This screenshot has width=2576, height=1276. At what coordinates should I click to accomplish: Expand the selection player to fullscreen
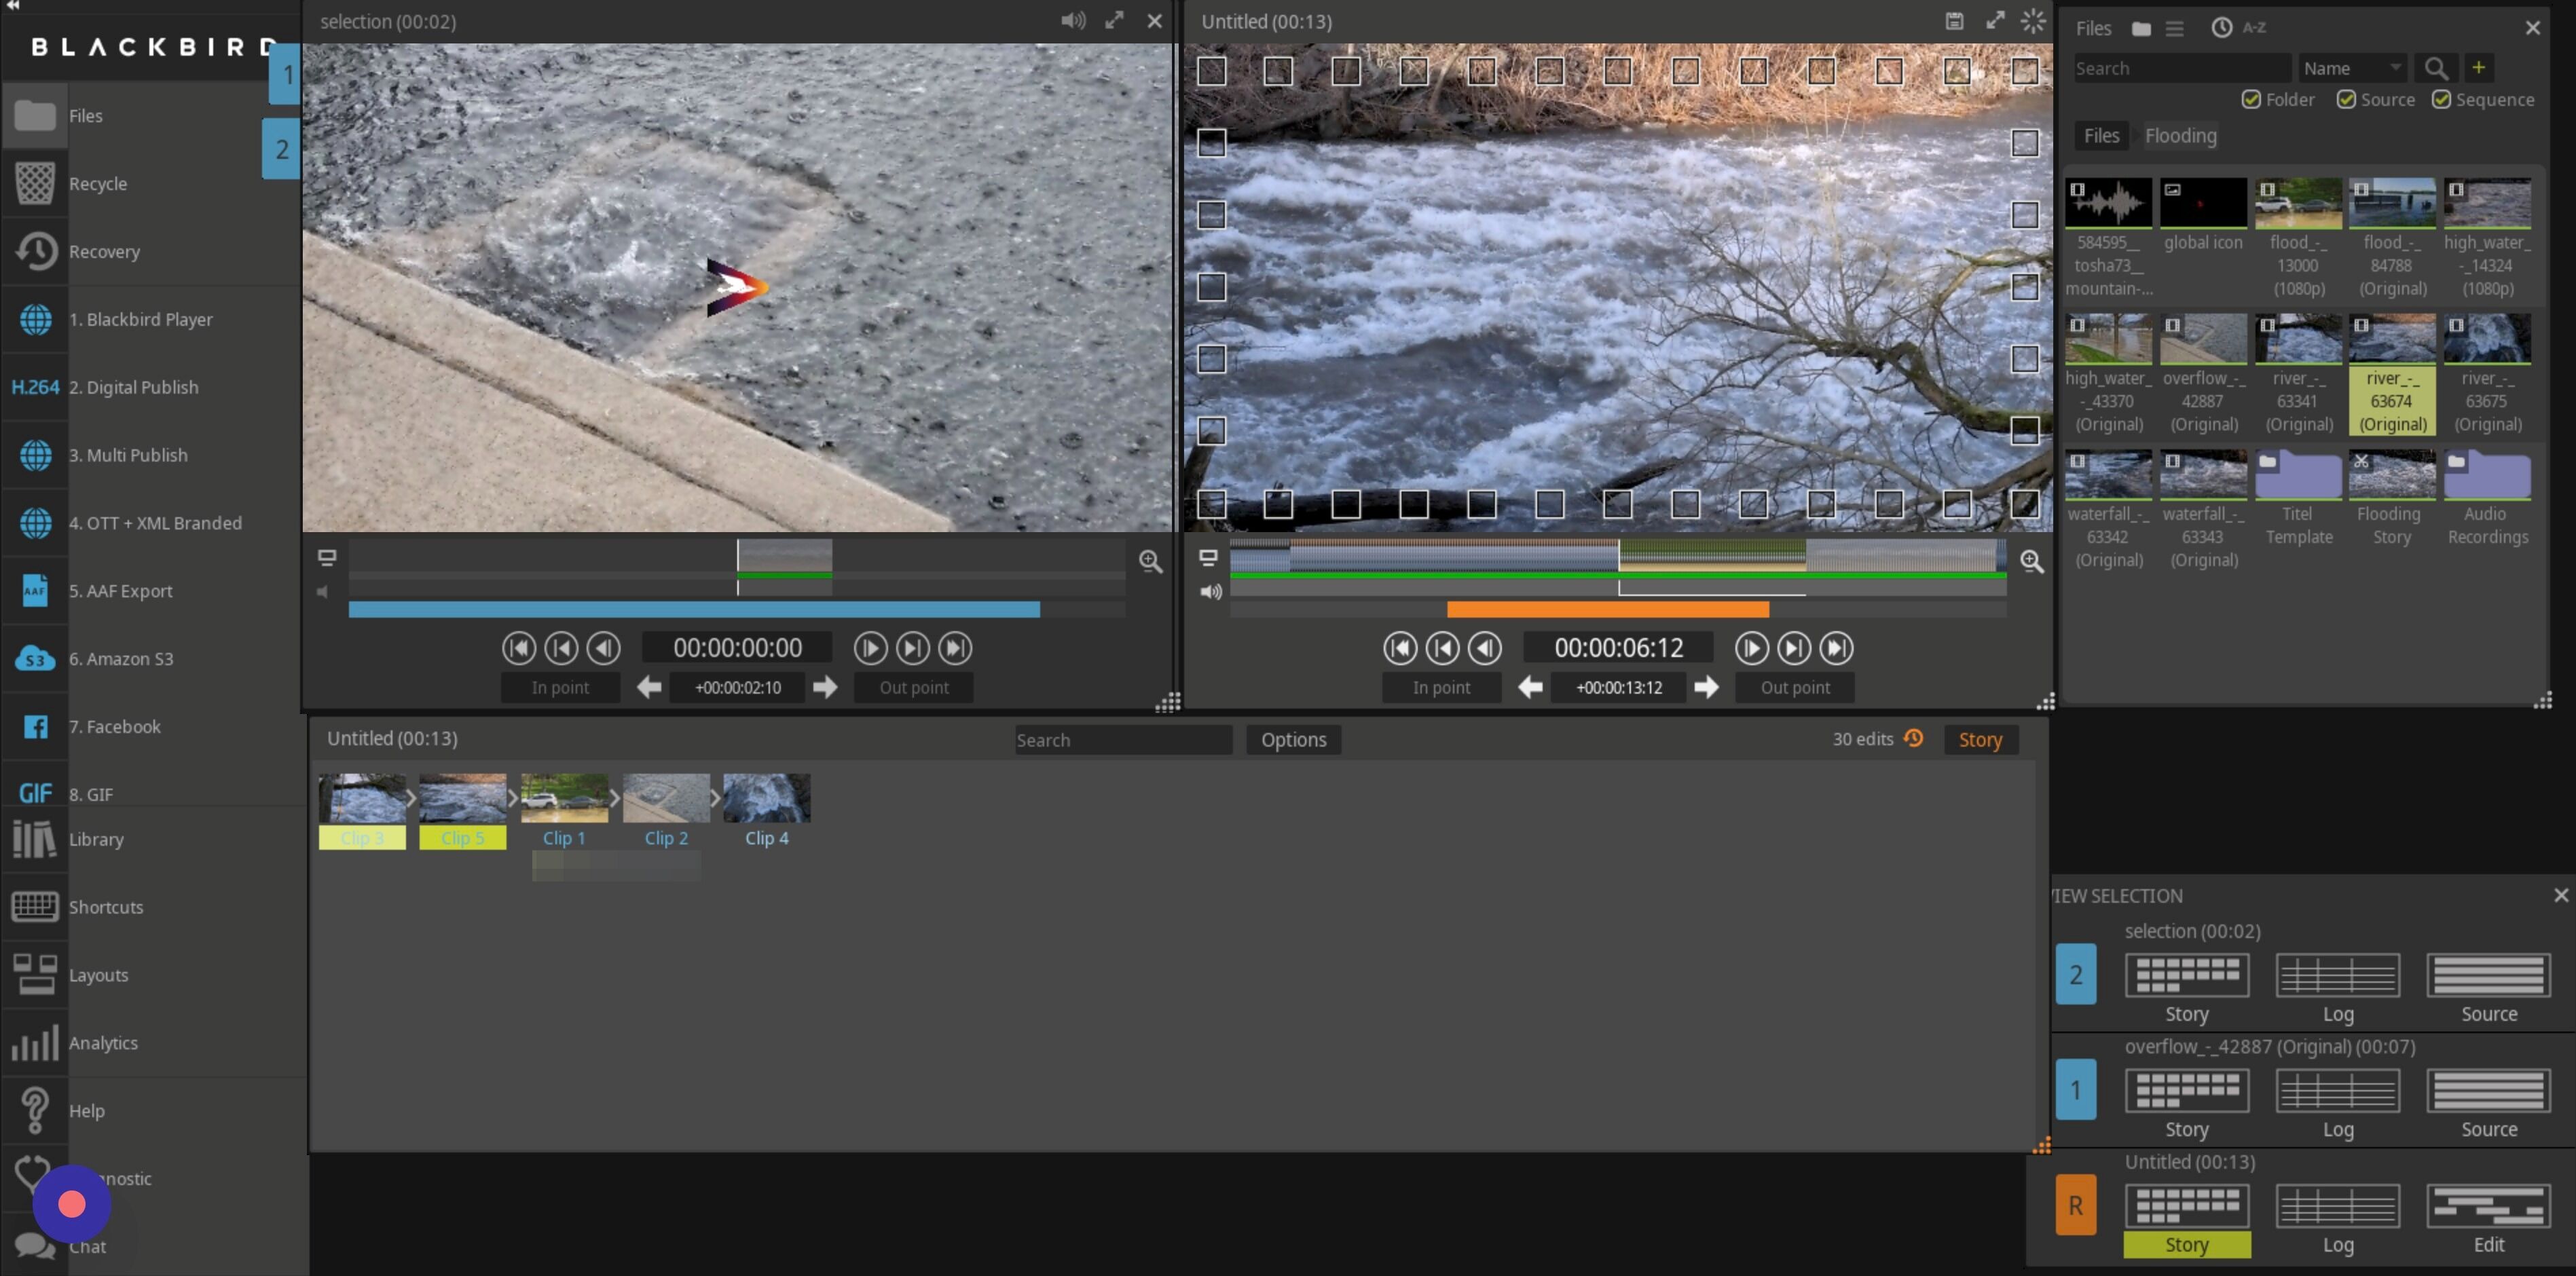1114,21
